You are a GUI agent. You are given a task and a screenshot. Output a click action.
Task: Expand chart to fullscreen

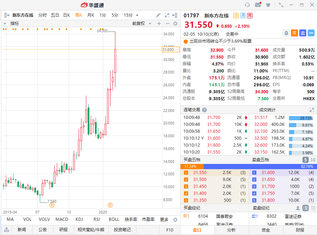[x=167, y=15]
